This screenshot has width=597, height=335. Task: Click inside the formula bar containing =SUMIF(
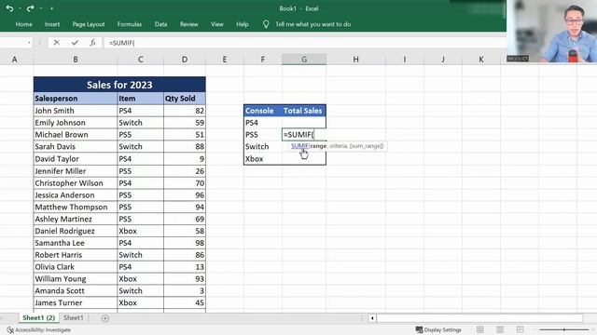pos(305,43)
